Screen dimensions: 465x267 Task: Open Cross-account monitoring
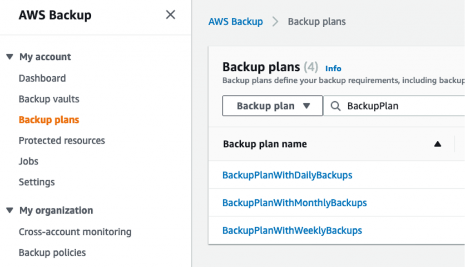click(x=75, y=232)
